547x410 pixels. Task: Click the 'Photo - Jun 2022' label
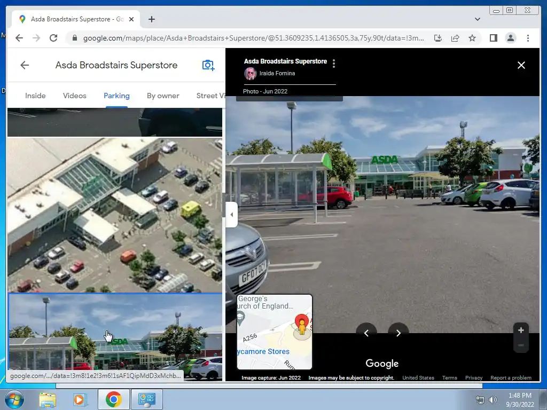(x=265, y=91)
